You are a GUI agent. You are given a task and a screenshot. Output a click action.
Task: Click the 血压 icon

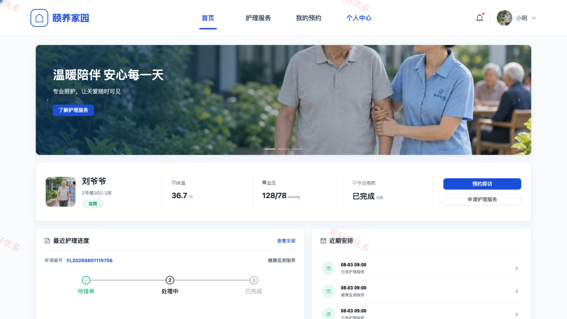click(x=264, y=183)
